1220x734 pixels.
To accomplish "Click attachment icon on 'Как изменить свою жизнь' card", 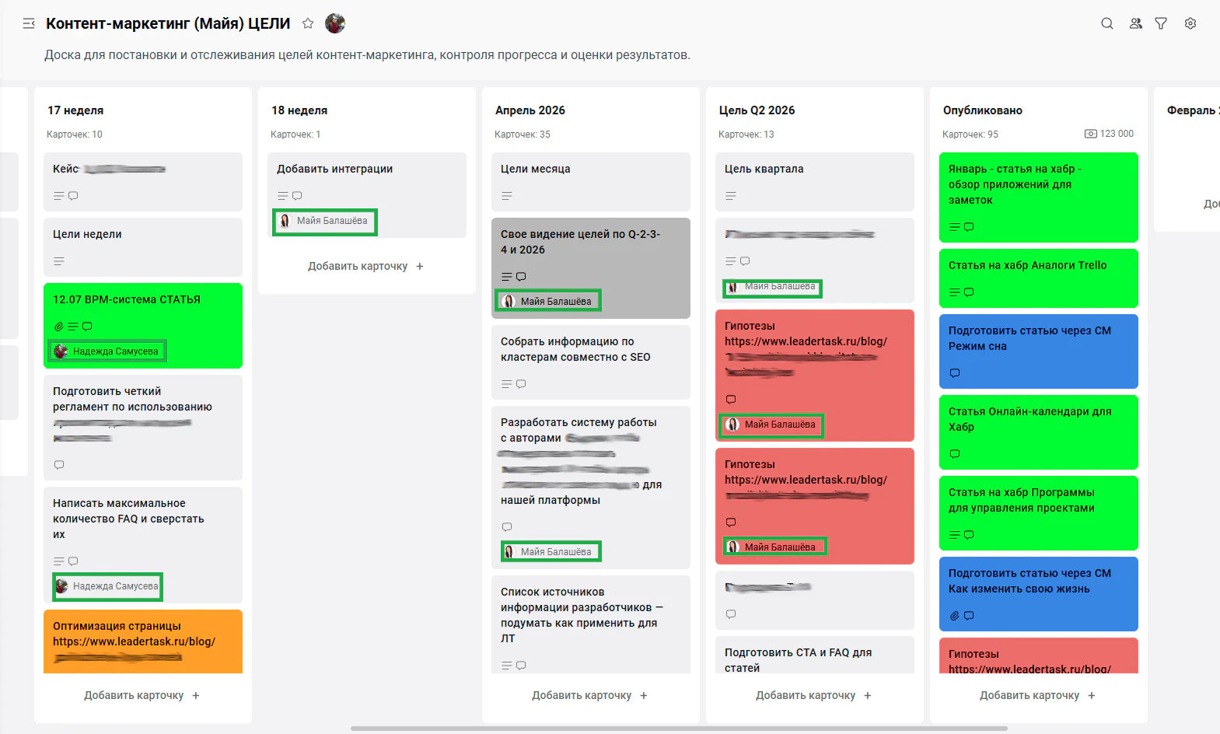I will pyautogui.click(x=954, y=616).
